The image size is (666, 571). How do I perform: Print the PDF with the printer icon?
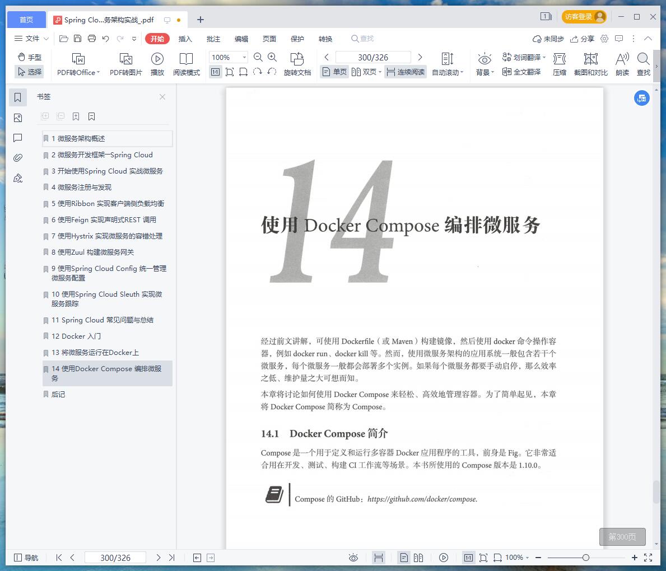[92, 39]
